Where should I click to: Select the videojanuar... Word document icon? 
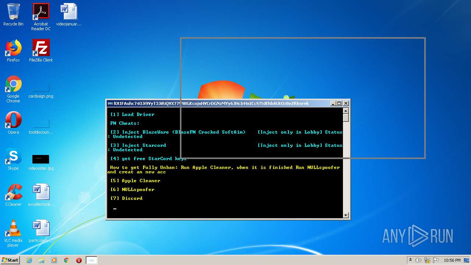[x=69, y=15]
